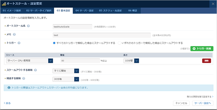Click help icon next to メモ
This screenshot has height=110, width=217.
coord(14,34)
